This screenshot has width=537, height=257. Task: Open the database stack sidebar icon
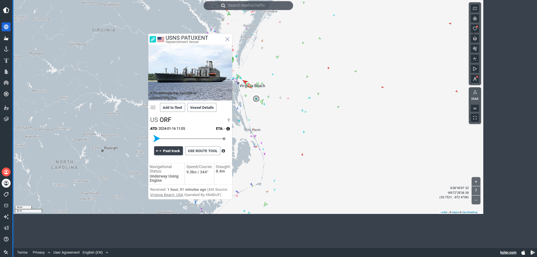pyautogui.click(x=6, y=206)
